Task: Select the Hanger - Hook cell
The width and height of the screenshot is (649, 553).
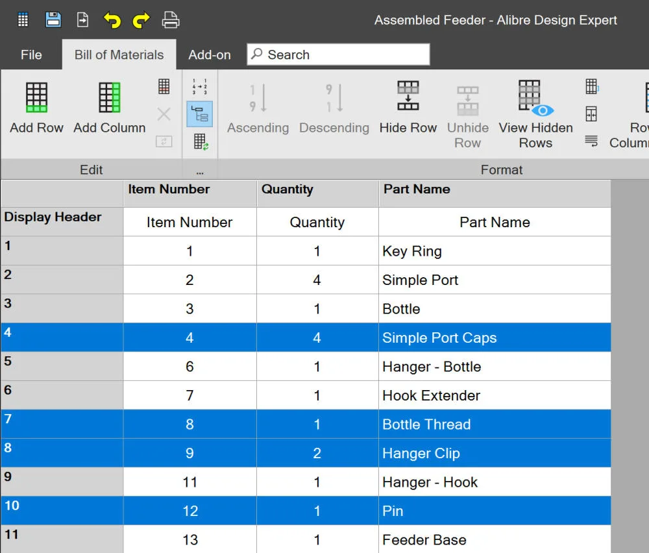Action: click(x=495, y=482)
